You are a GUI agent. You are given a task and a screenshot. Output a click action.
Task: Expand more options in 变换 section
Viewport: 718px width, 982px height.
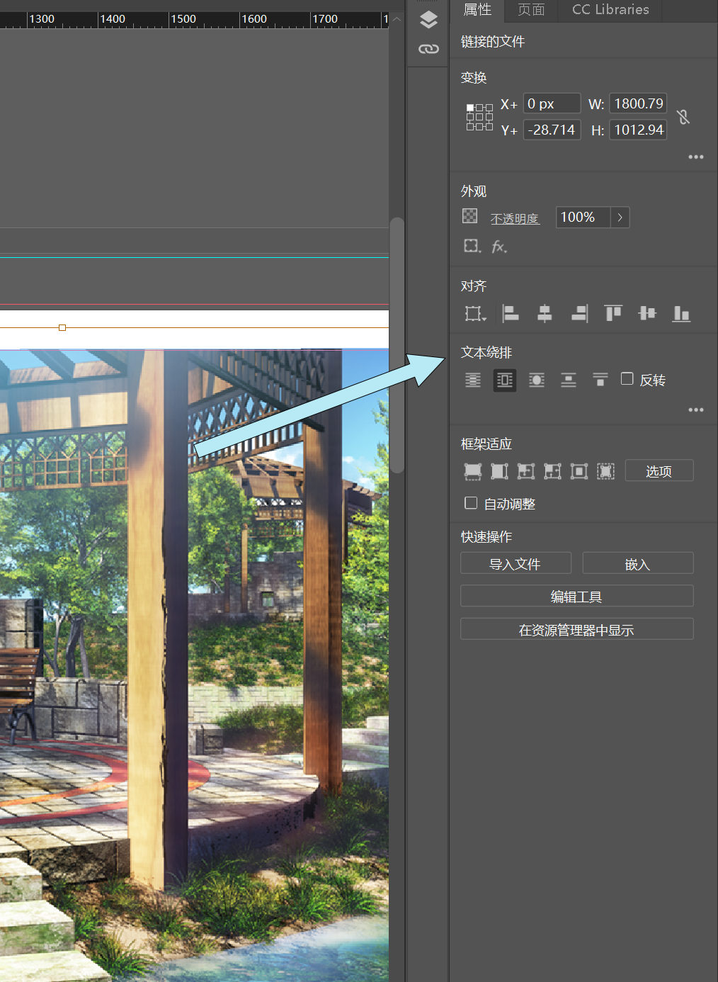(x=695, y=157)
